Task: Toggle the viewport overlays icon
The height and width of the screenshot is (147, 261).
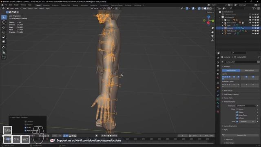Action: (x=193, y=9)
